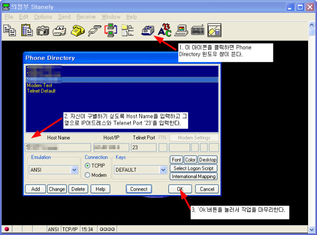Viewport: 317px width, 235px height.
Task: Click the Telnet Port field showing 23
Action: click(x=144, y=147)
